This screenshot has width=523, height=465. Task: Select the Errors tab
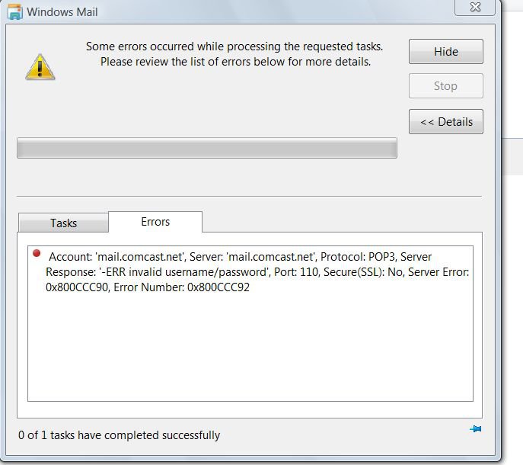click(155, 222)
